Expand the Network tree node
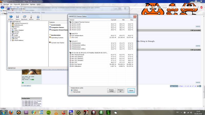 coord(11,37)
